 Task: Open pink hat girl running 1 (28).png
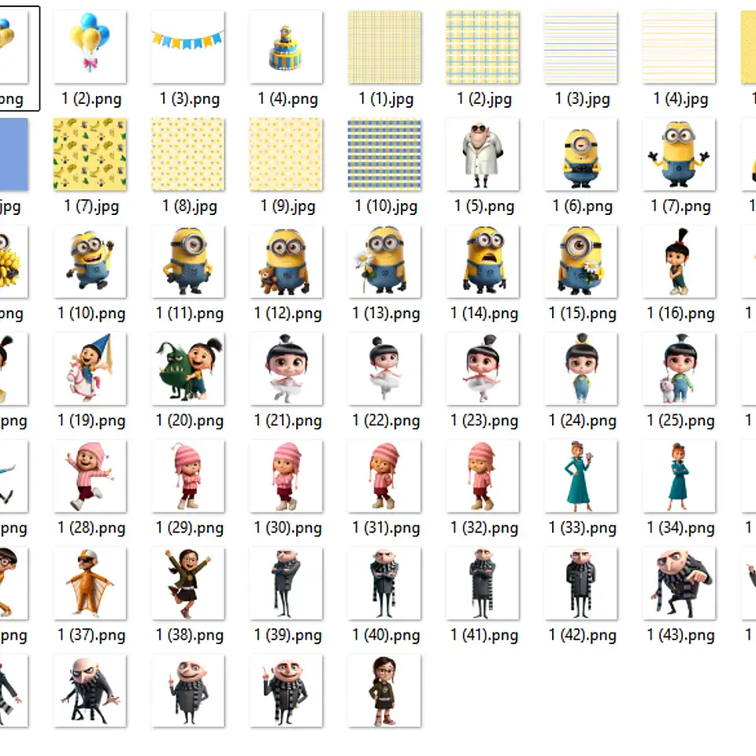coord(89,476)
